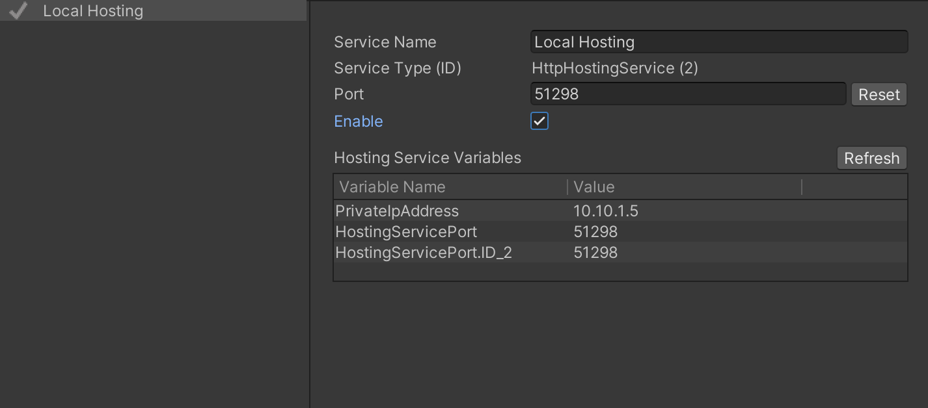
Task: Click the column divider after Variable Name
Action: pos(566,186)
